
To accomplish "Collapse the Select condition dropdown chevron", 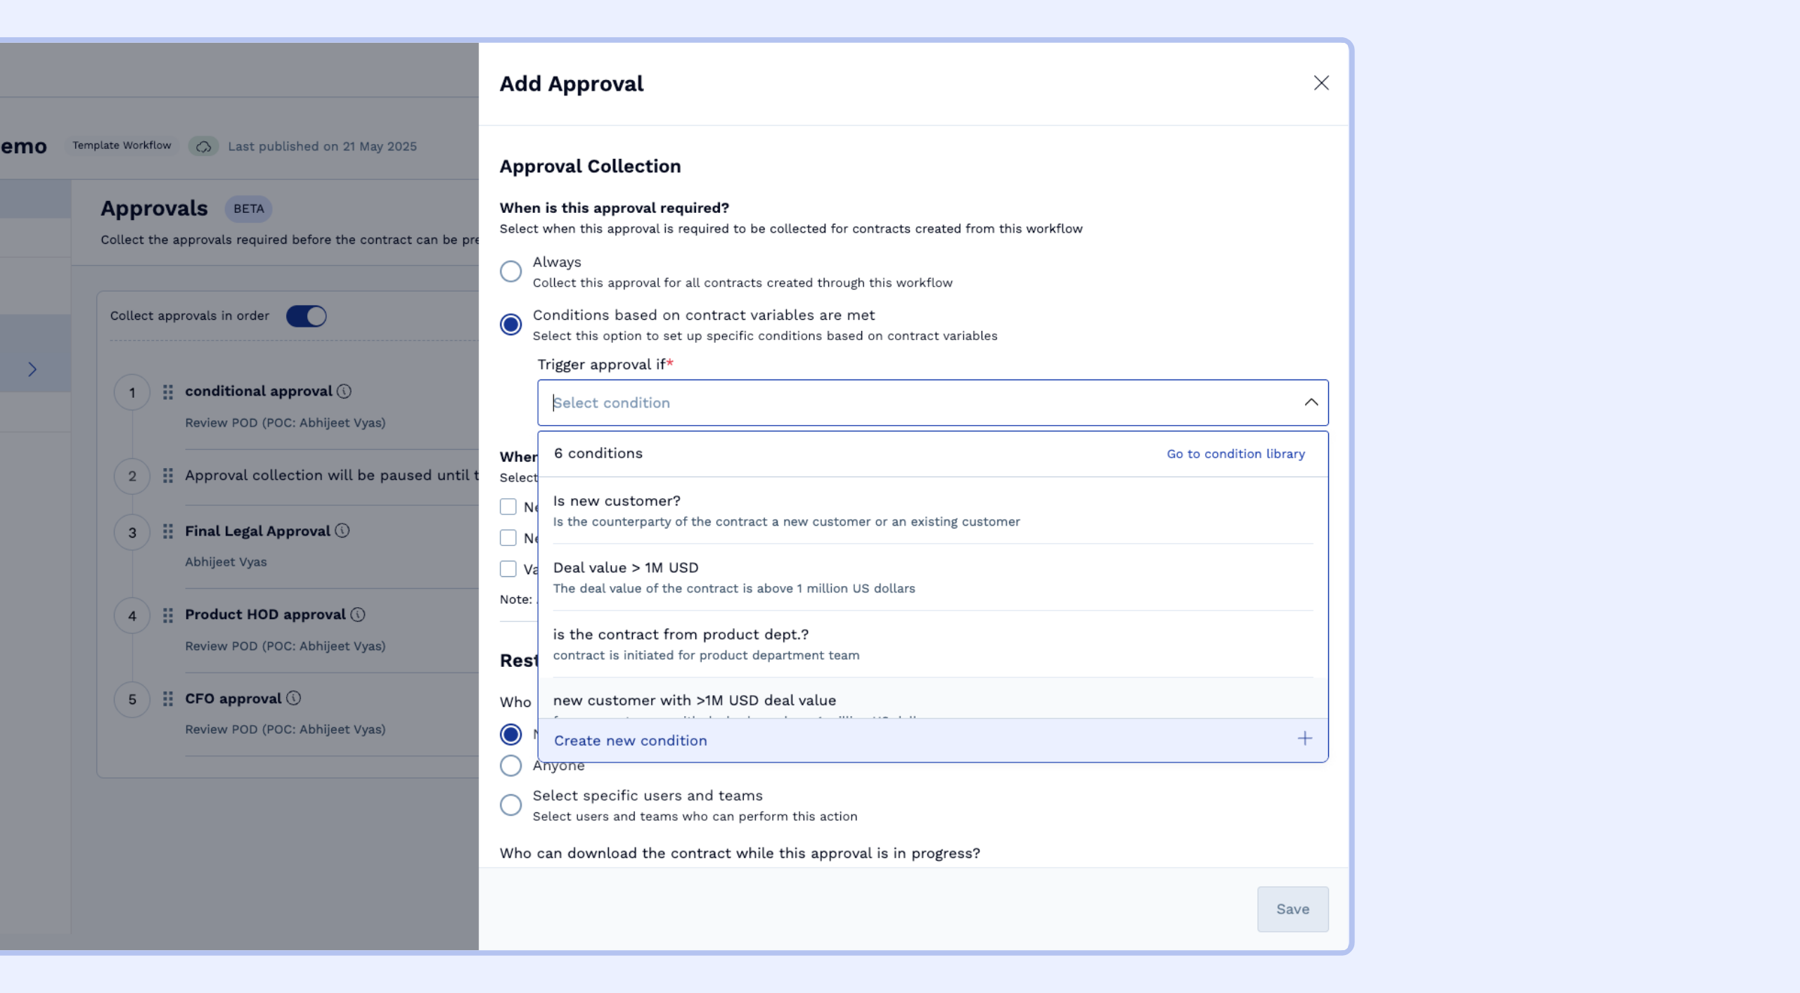I will [x=1311, y=402].
